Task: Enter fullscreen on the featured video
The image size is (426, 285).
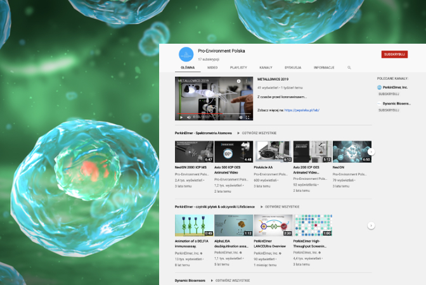Action: [x=247, y=117]
